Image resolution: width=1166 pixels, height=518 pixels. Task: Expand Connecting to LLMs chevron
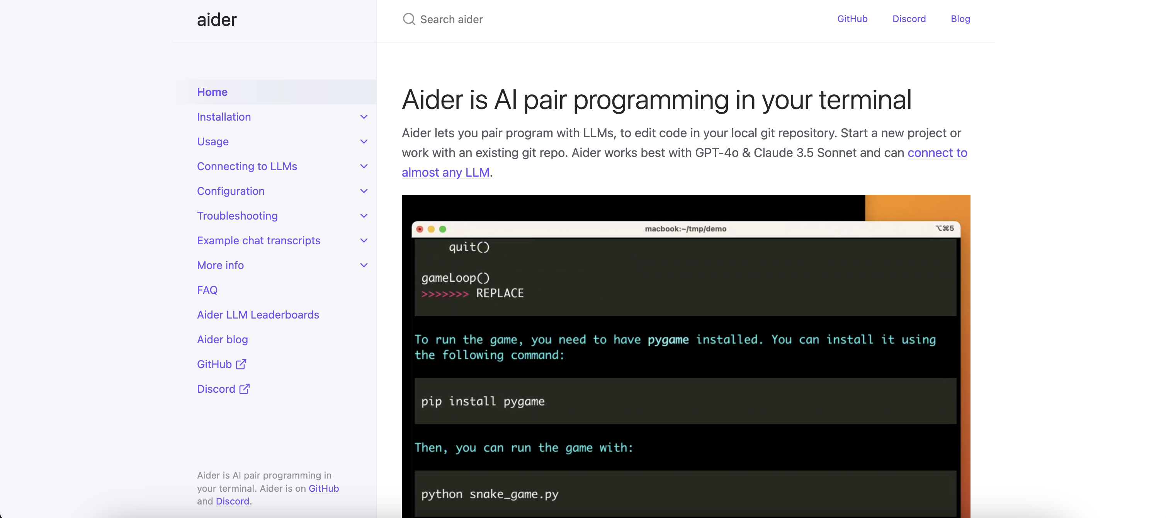click(x=364, y=166)
